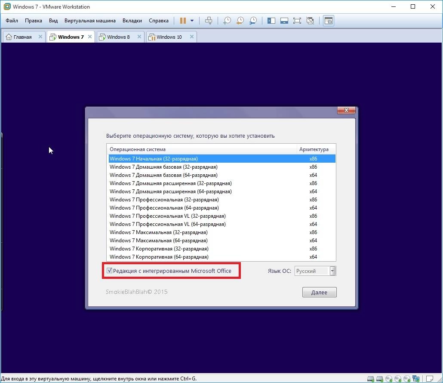Maximize the VMware Workstation window
443x383 pixels.
[x=413, y=6]
